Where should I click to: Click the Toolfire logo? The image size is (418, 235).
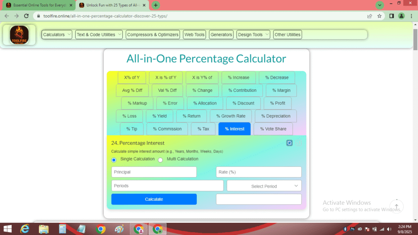[x=19, y=34]
